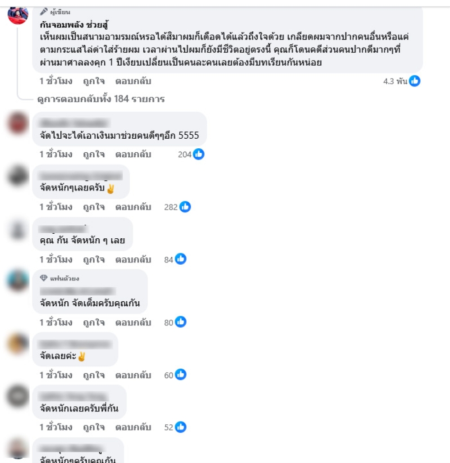Screen dimensions: 450x463
Task: Like the comment ending with 5555
Action: (94, 154)
